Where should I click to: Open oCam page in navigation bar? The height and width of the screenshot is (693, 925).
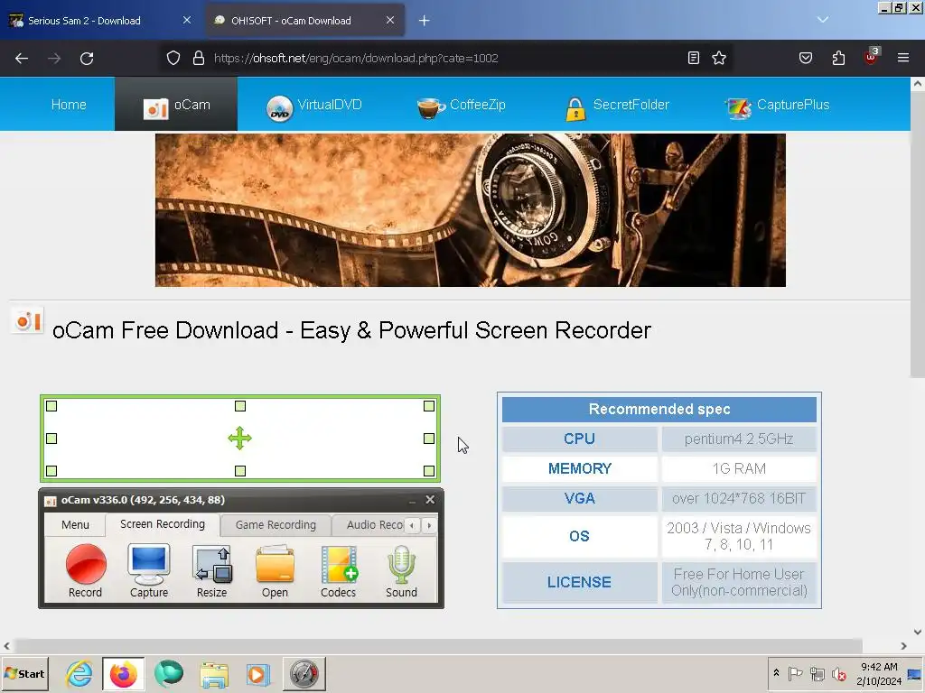[x=176, y=105]
